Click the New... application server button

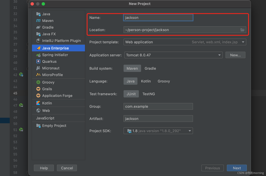[235, 55]
